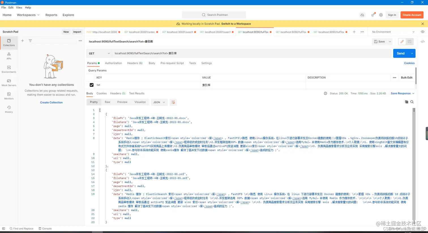428x233 pixels.
Task: Open the APIs sidebar panel
Action: 9,56
